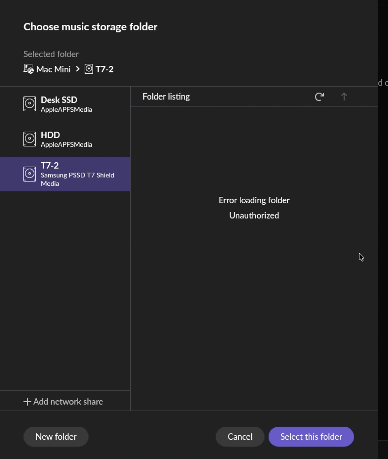388x459 pixels.
Task: Click the breadcrumb chevron after Mac Mini
Action: 78,69
